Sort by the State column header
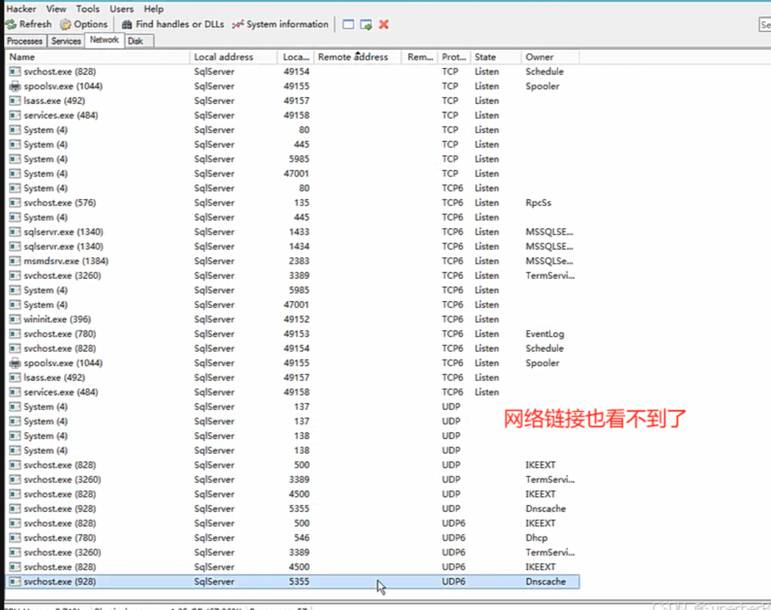 click(x=495, y=57)
